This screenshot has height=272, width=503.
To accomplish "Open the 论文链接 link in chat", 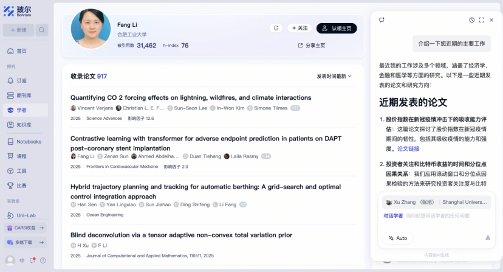I will [x=408, y=148].
